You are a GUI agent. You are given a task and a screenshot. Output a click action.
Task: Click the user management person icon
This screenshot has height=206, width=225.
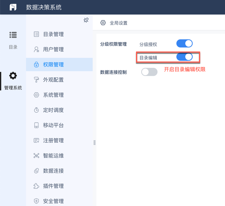click(x=36, y=49)
